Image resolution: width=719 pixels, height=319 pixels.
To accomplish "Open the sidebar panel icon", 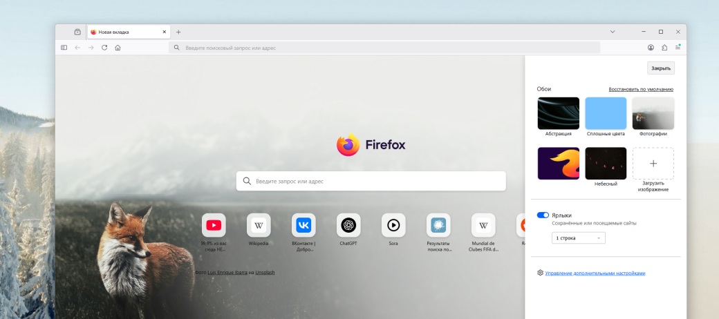I will click(x=64, y=48).
